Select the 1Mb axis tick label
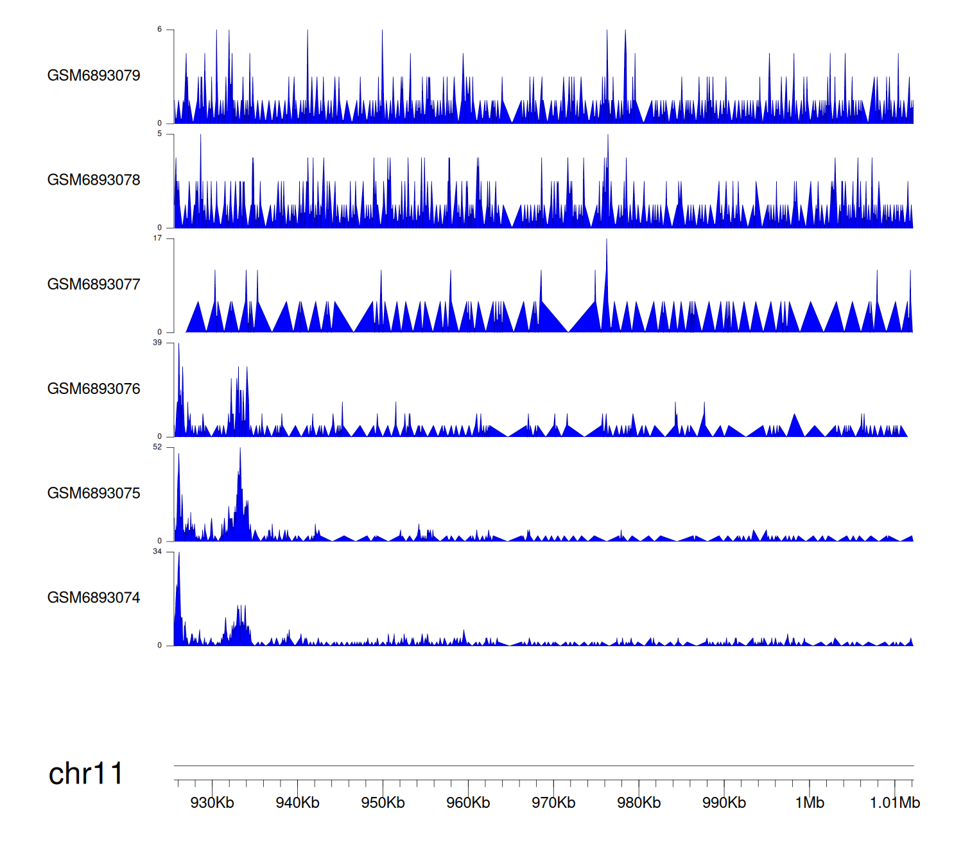 tap(810, 803)
